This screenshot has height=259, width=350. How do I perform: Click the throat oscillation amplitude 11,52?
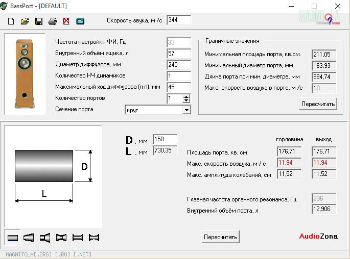point(289,174)
